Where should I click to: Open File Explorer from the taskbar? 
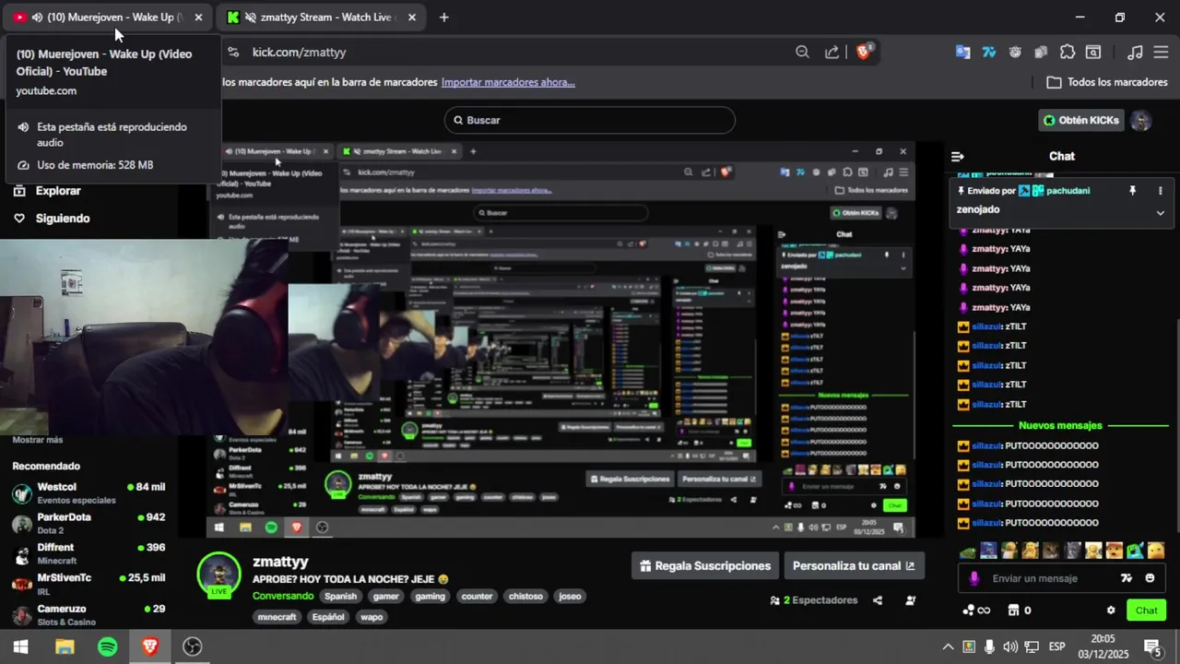pyautogui.click(x=65, y=647)
